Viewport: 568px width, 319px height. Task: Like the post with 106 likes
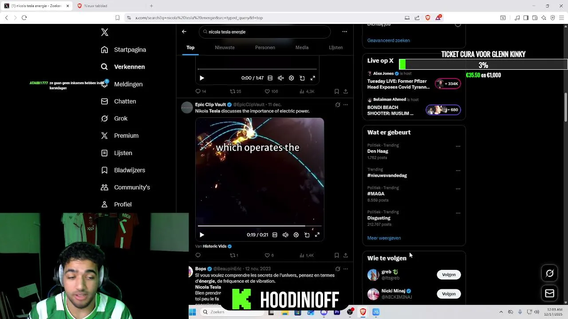click(271, 91)
